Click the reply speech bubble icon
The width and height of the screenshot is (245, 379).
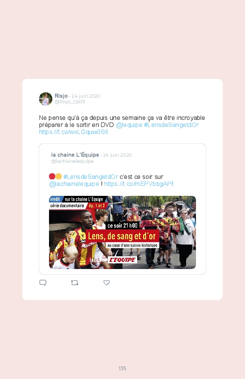(x=43, y=283)
